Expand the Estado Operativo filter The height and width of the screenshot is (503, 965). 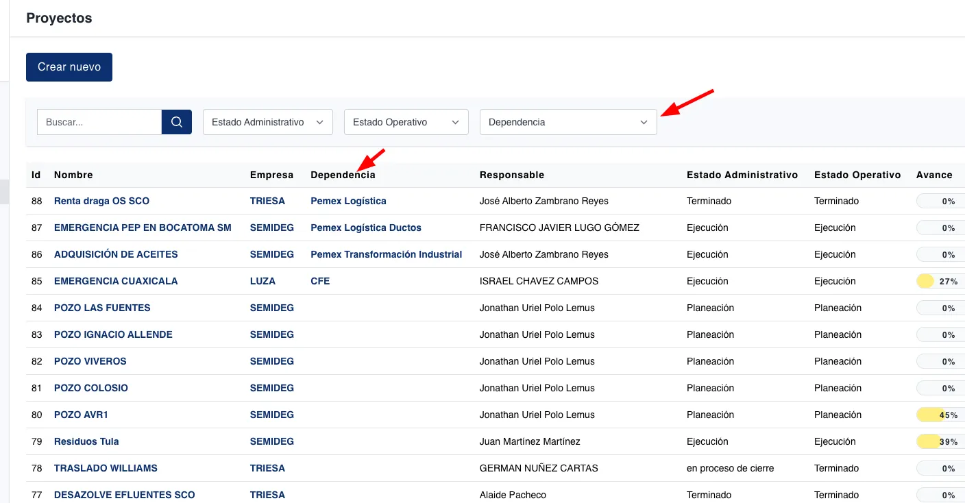pos(406,122)
